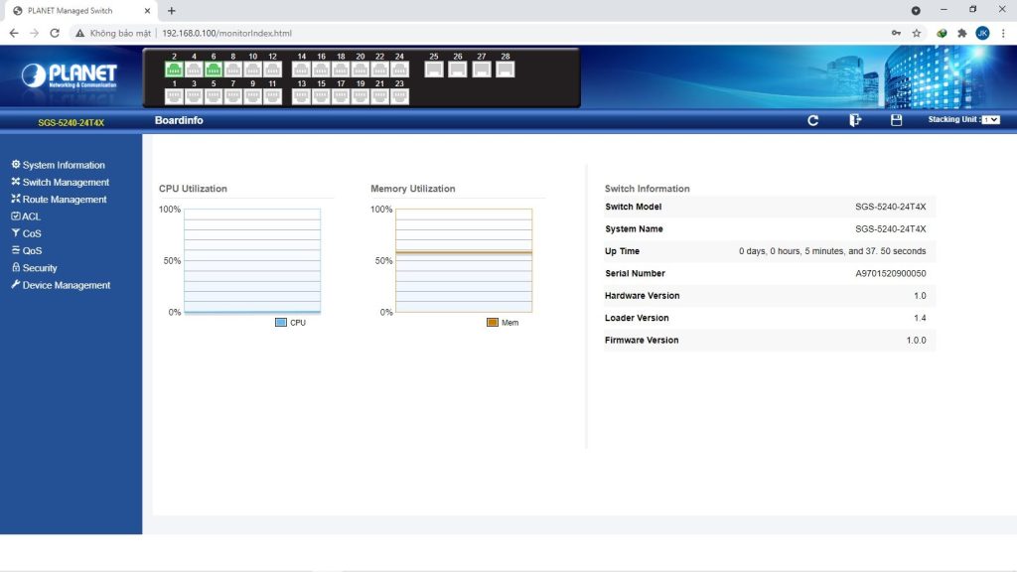Click port 3 icon on switch panel
The height and width of the screenshot is (572, 1017).
194,96
